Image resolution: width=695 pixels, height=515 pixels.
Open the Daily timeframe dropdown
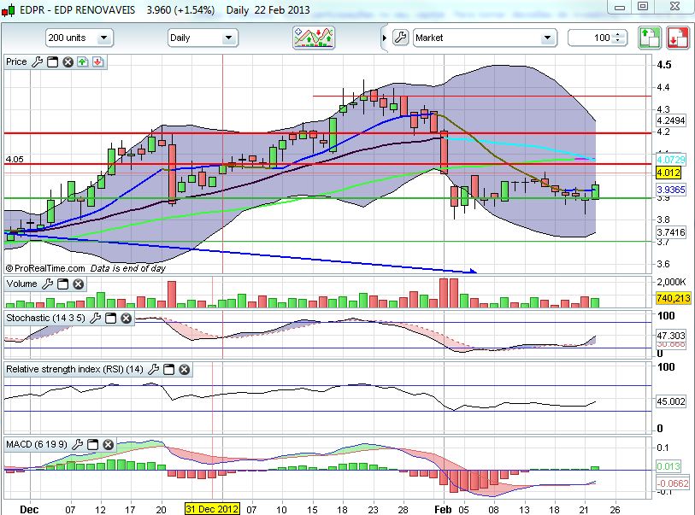click(x=229, y=38)
